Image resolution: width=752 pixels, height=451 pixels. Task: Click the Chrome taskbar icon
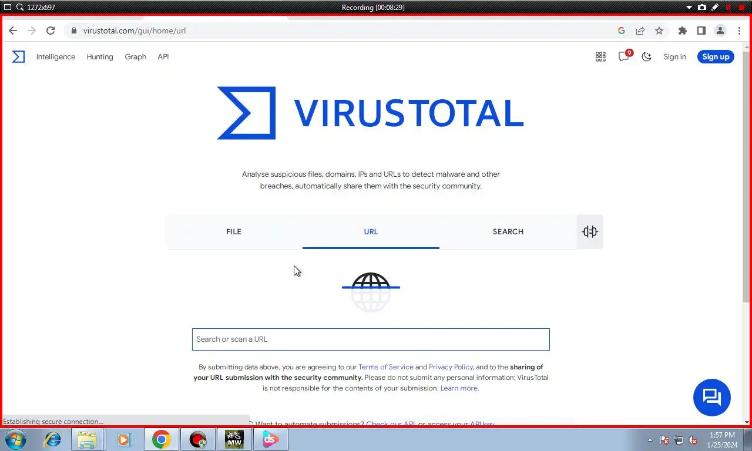[161, 439]
